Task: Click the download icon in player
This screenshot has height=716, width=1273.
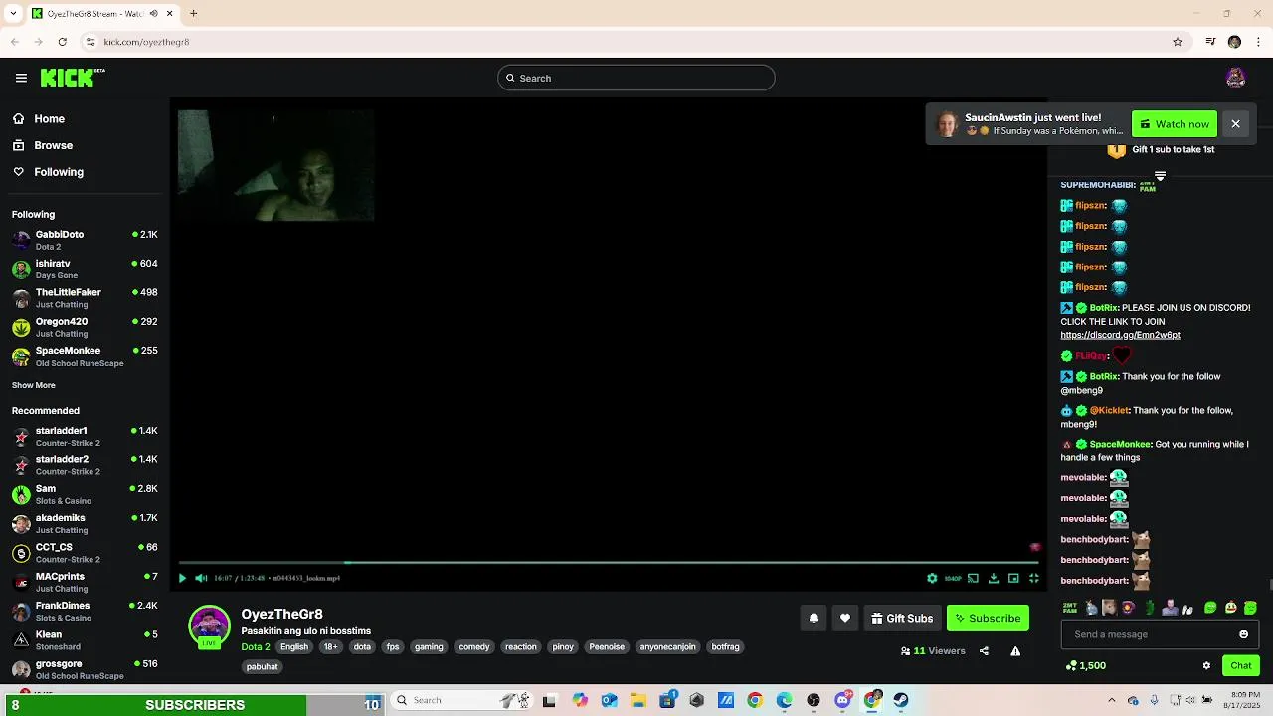Action: [994, 578]
